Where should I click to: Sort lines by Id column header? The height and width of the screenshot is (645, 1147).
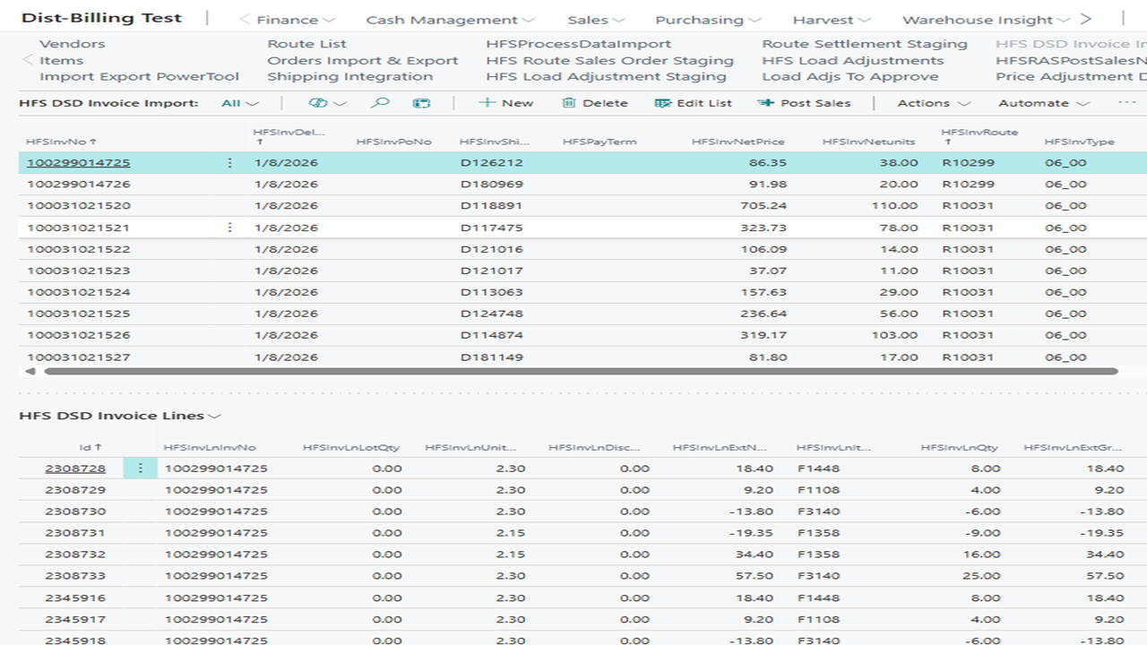(x=91, y=447)
